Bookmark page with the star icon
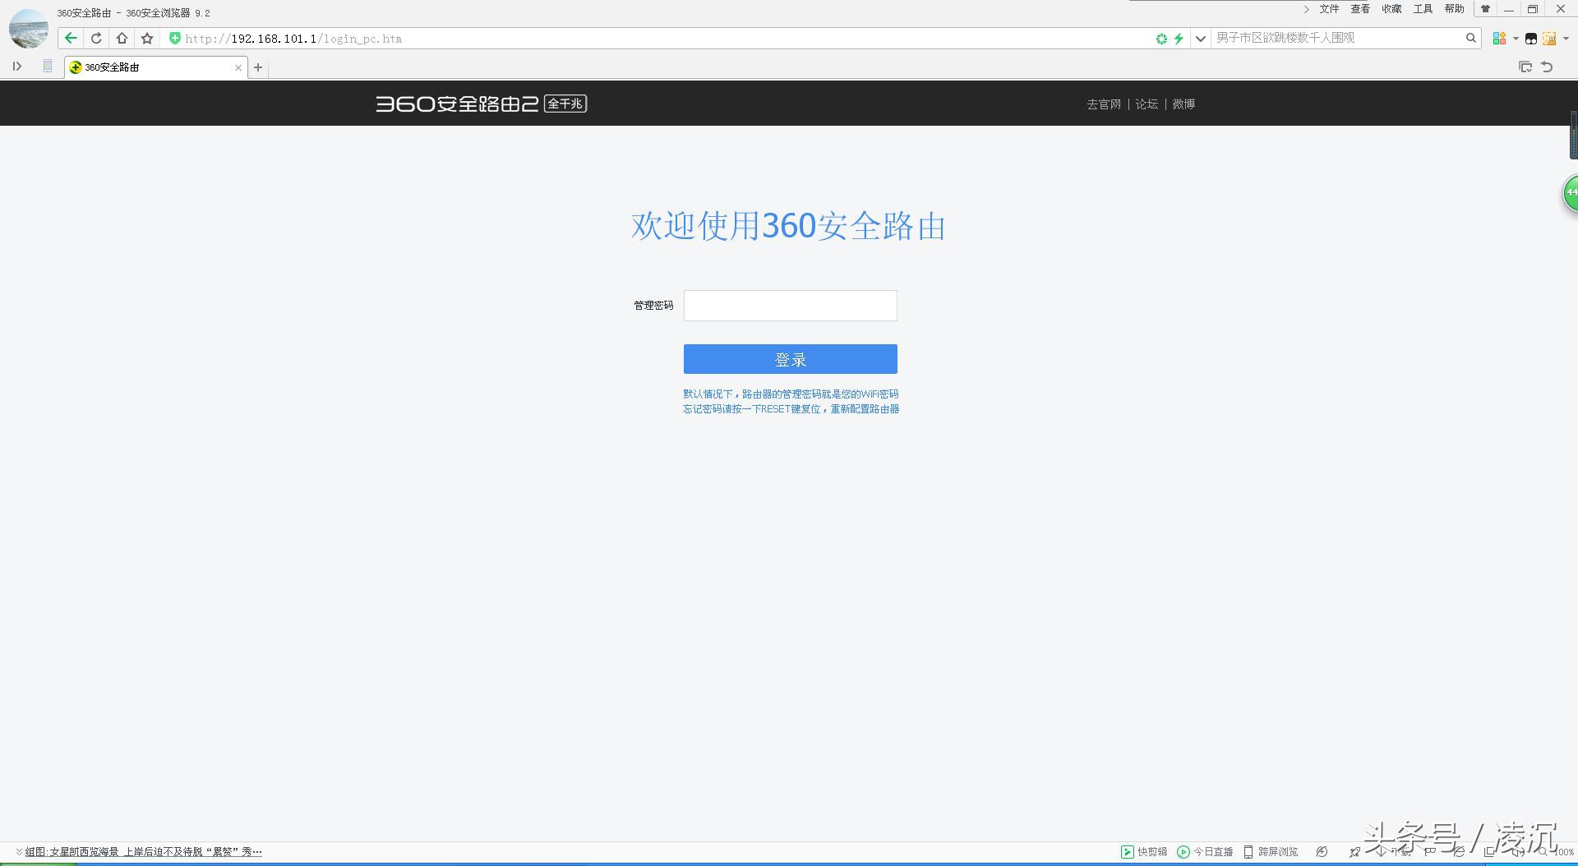This screenshot has height=866, width=1578. coord(147,39)
